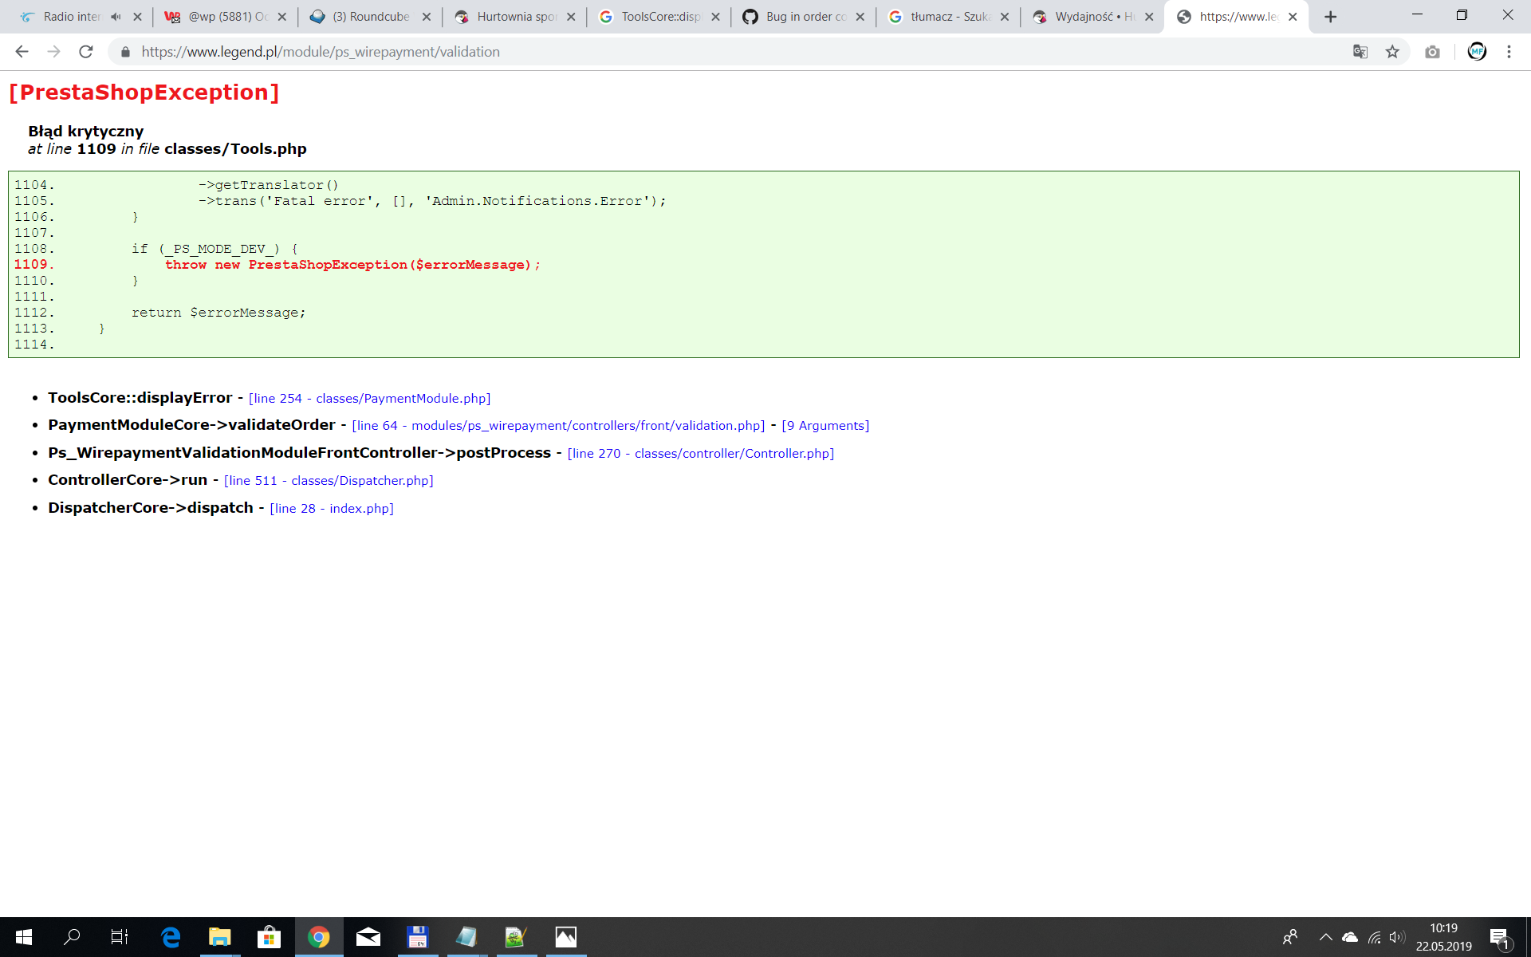The image size is (1531, 957).
Task: Open the volume control in system tray
Action: pos(1395,937)
